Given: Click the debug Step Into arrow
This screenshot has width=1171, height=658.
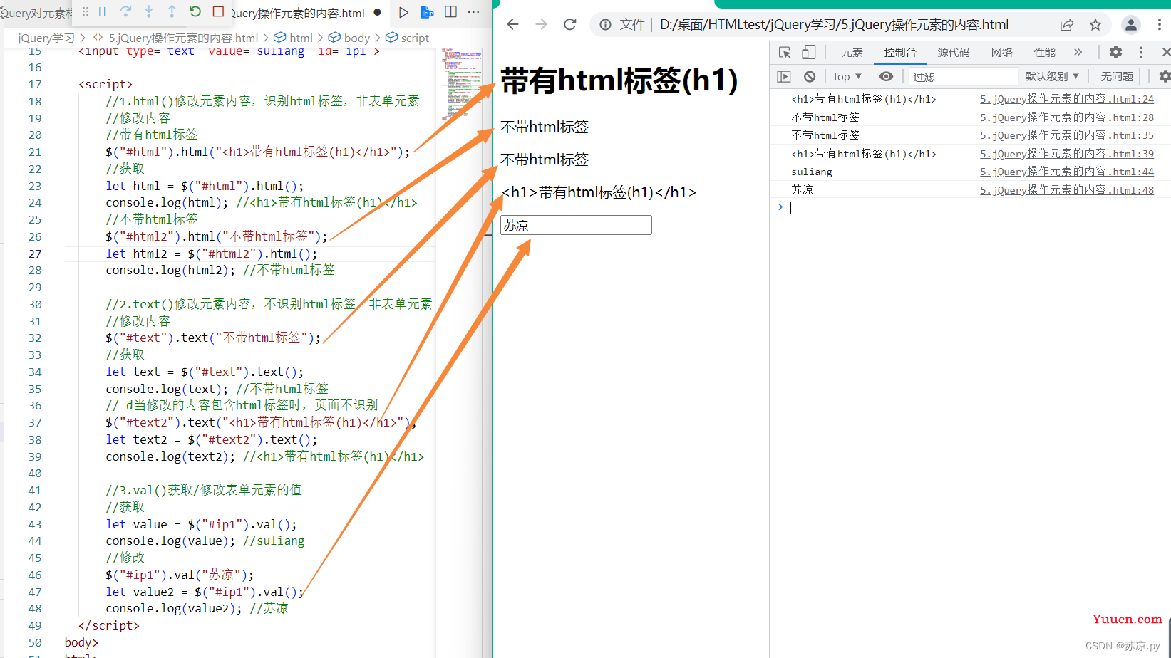Looking at the screenshot, I should pyautogui.click(x=149, y=11).
